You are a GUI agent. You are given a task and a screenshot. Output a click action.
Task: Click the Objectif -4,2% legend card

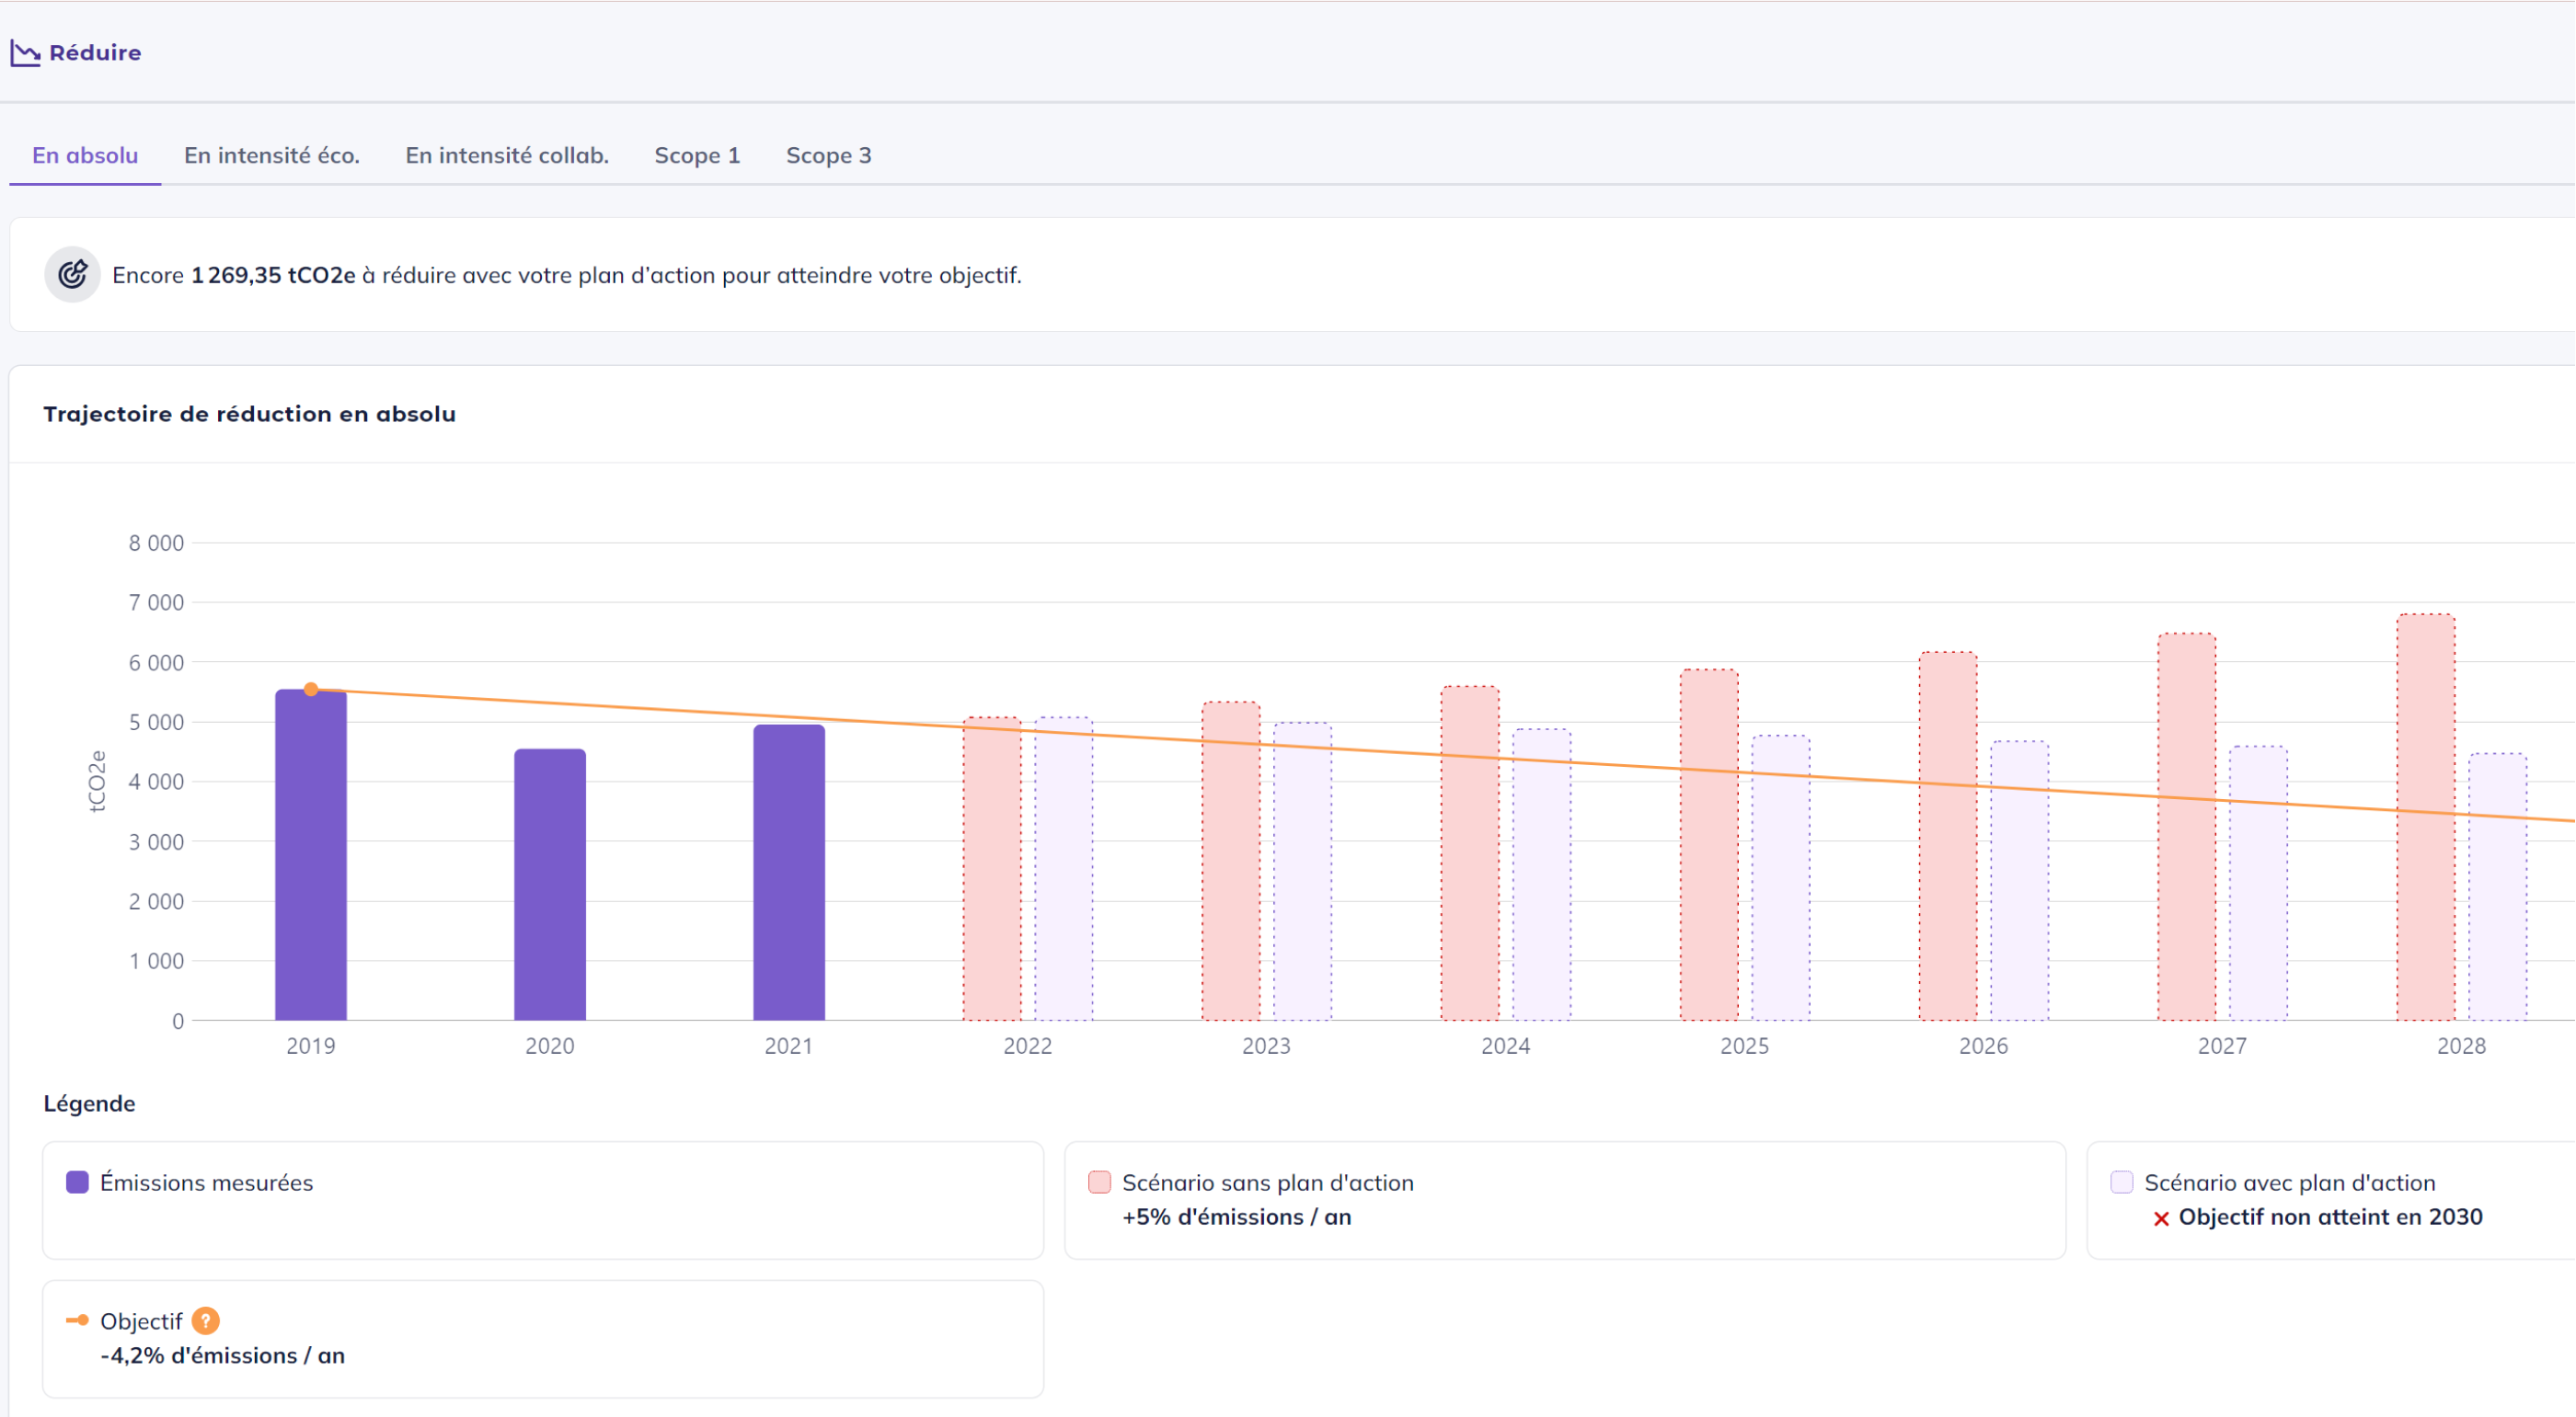(542, 1339)
